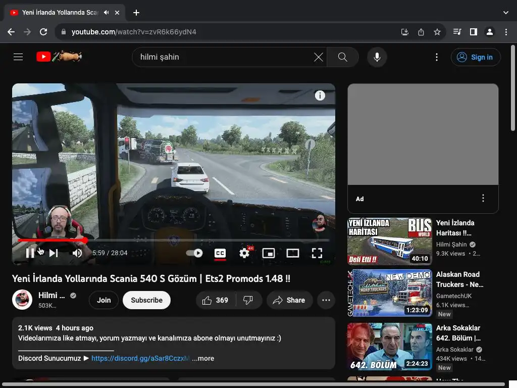Expand the tab search chevron
The image size is (517, 388).
coord(506,13)
